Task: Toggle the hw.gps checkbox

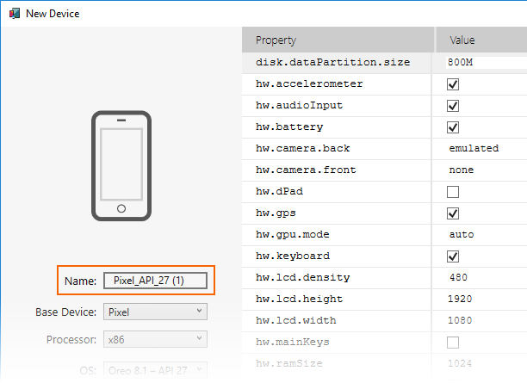Action: pos(453,213)
